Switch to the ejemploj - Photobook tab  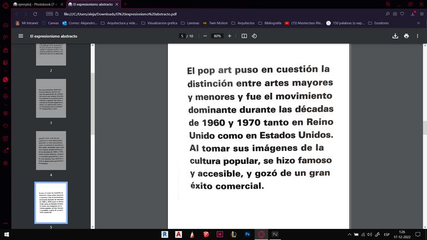36,4
